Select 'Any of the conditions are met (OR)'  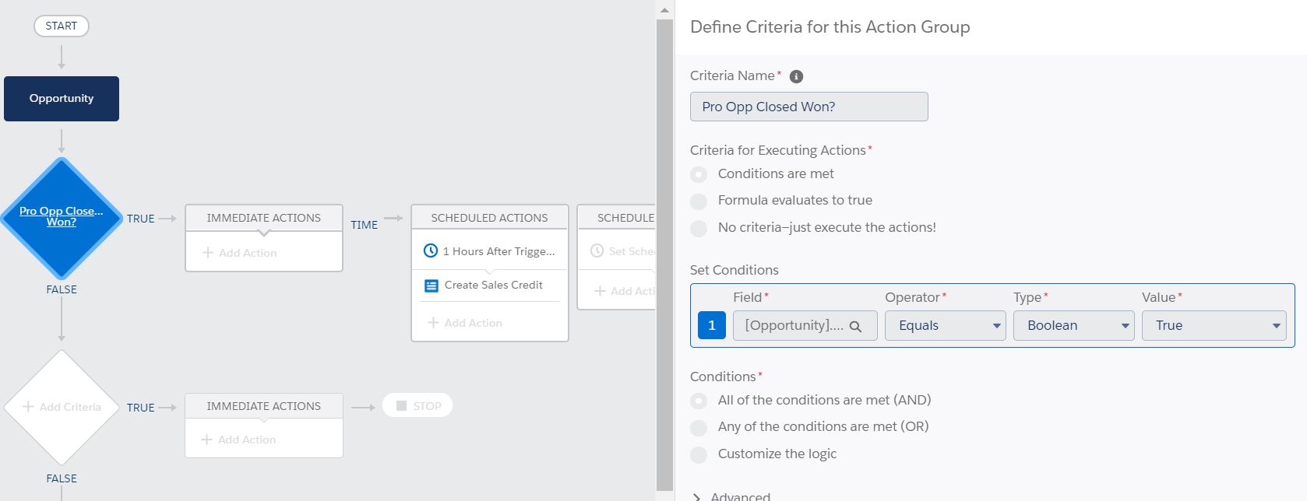coord(699,427)
